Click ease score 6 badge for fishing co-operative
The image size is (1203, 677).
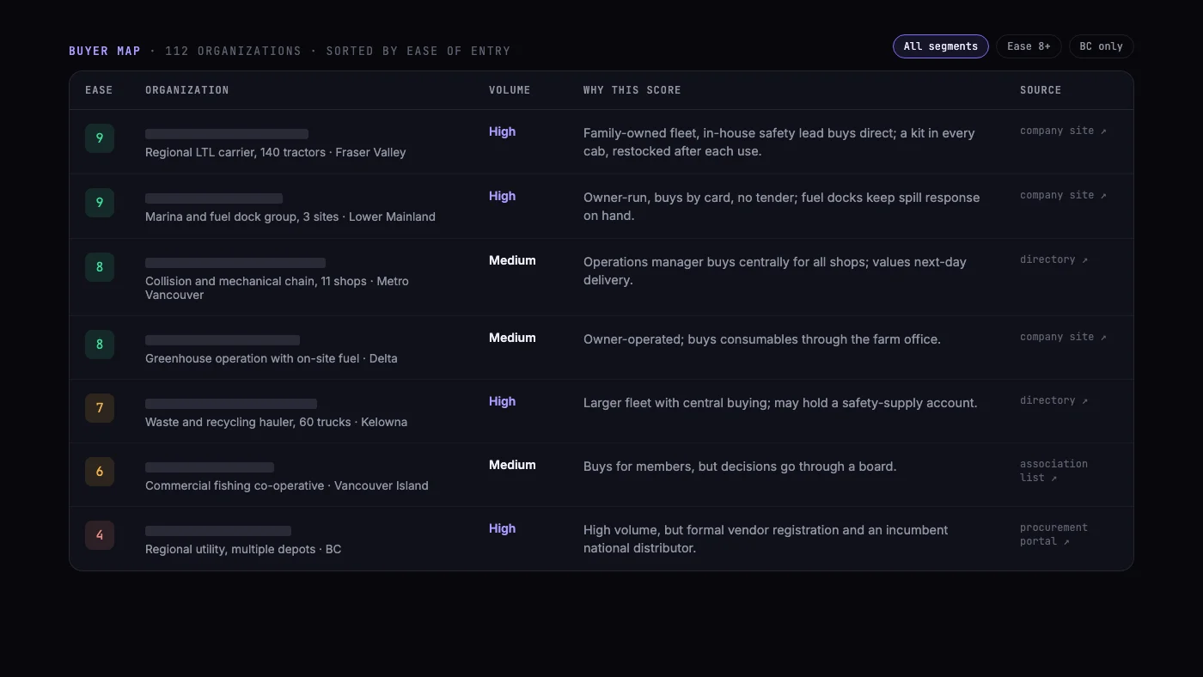point(100,472)
